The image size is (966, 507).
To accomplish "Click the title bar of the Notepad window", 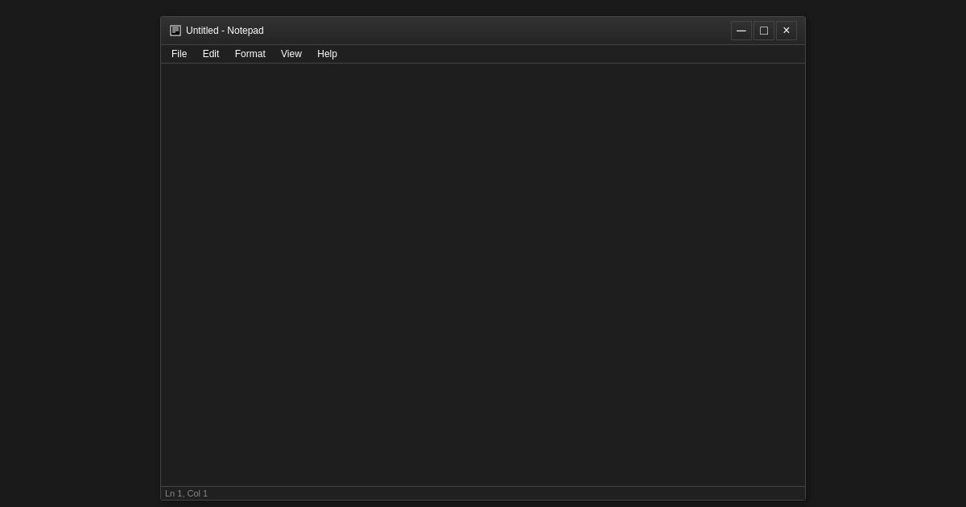I will point(483,31).
